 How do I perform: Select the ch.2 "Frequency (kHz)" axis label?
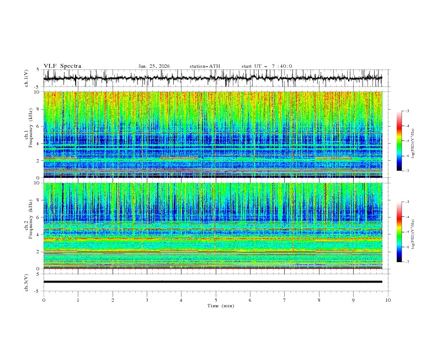31,219
